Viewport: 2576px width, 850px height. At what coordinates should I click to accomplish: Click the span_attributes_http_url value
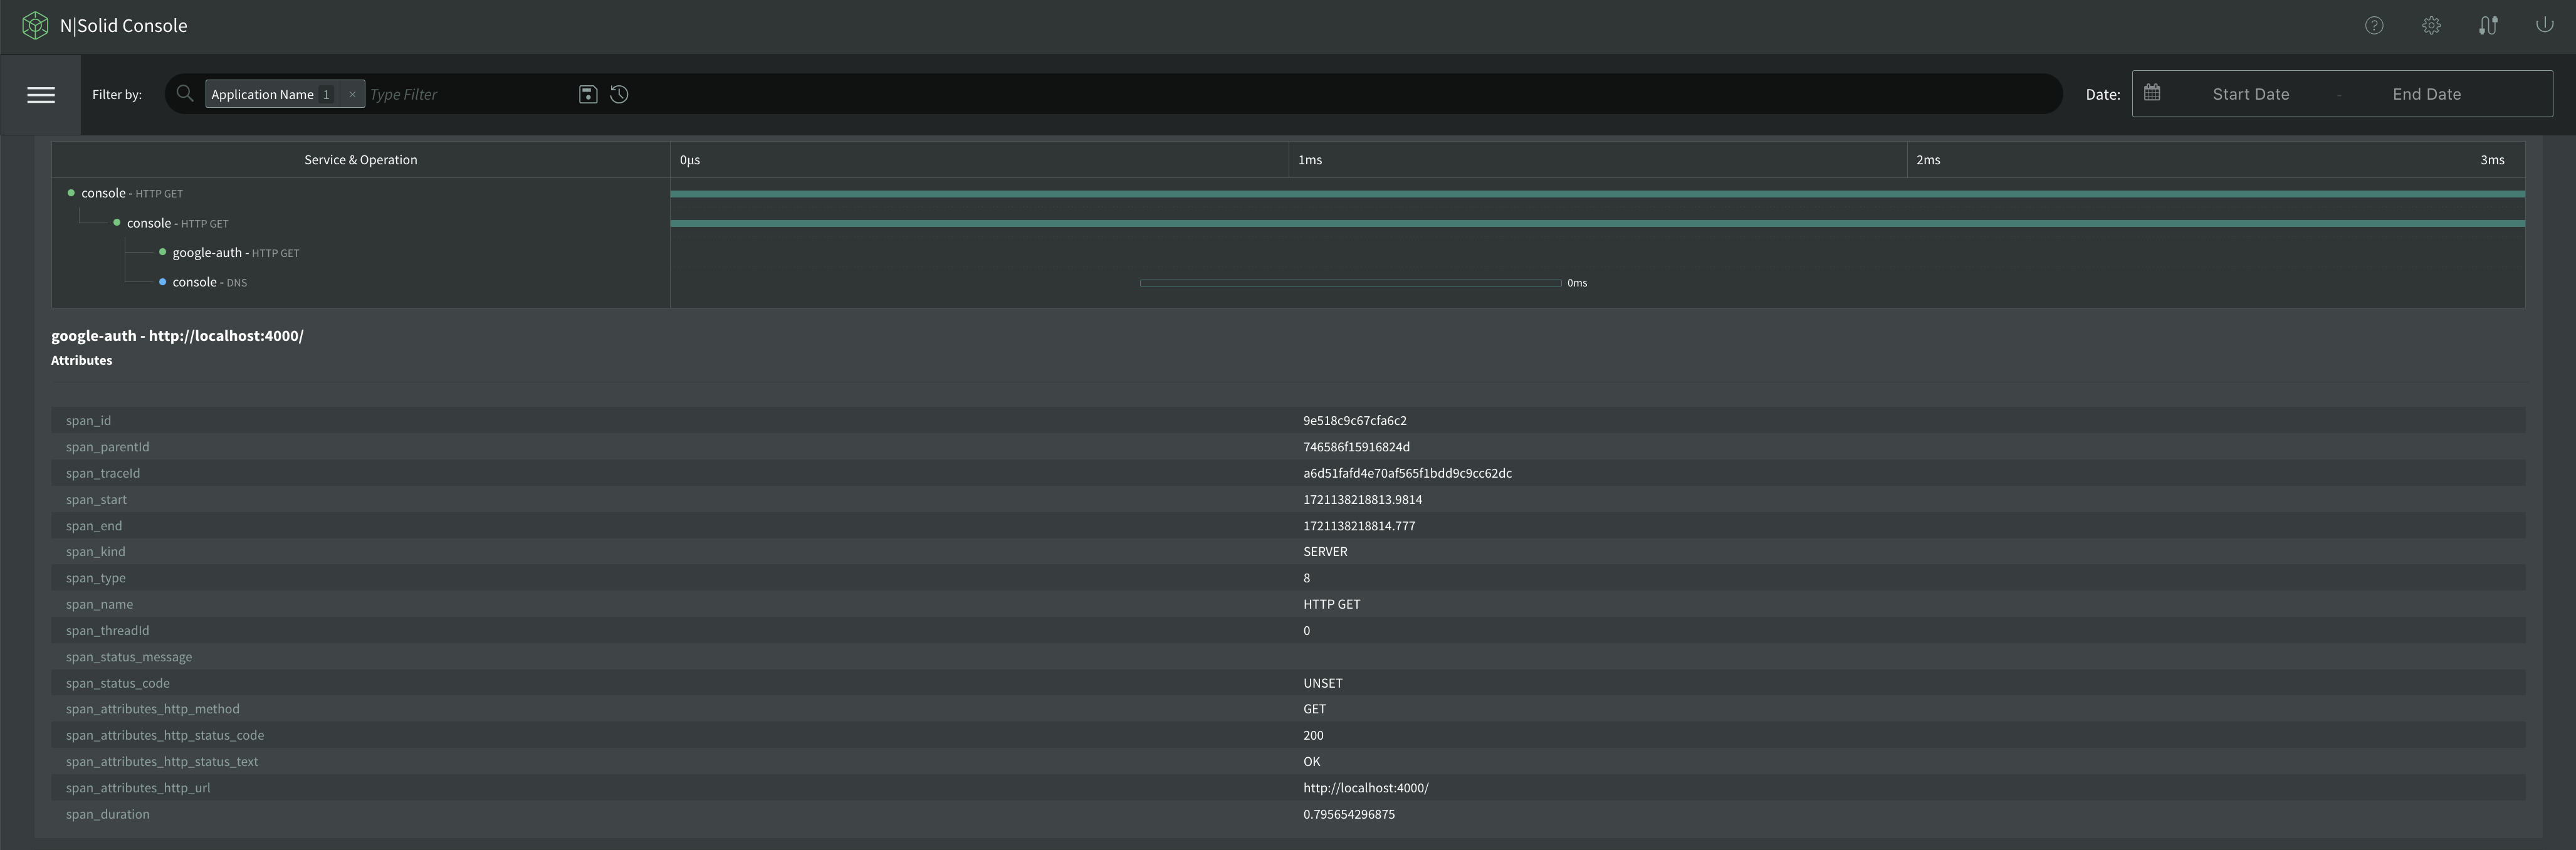coord(1365,788)
